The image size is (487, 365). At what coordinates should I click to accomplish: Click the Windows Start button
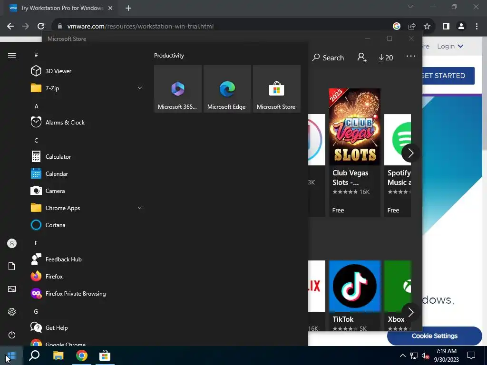[x=11, y=355]
